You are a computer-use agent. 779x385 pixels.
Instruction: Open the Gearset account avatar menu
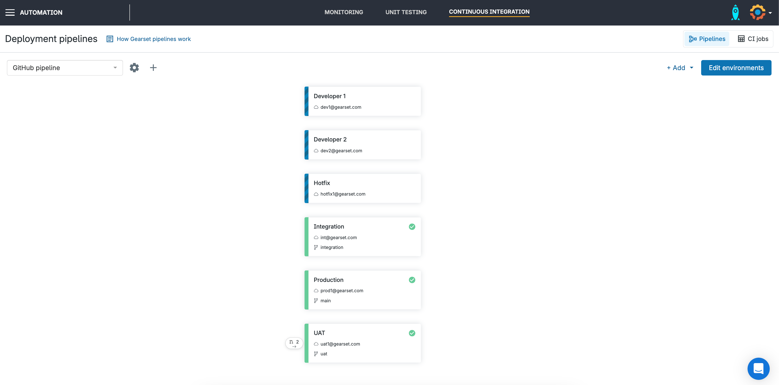757,12
